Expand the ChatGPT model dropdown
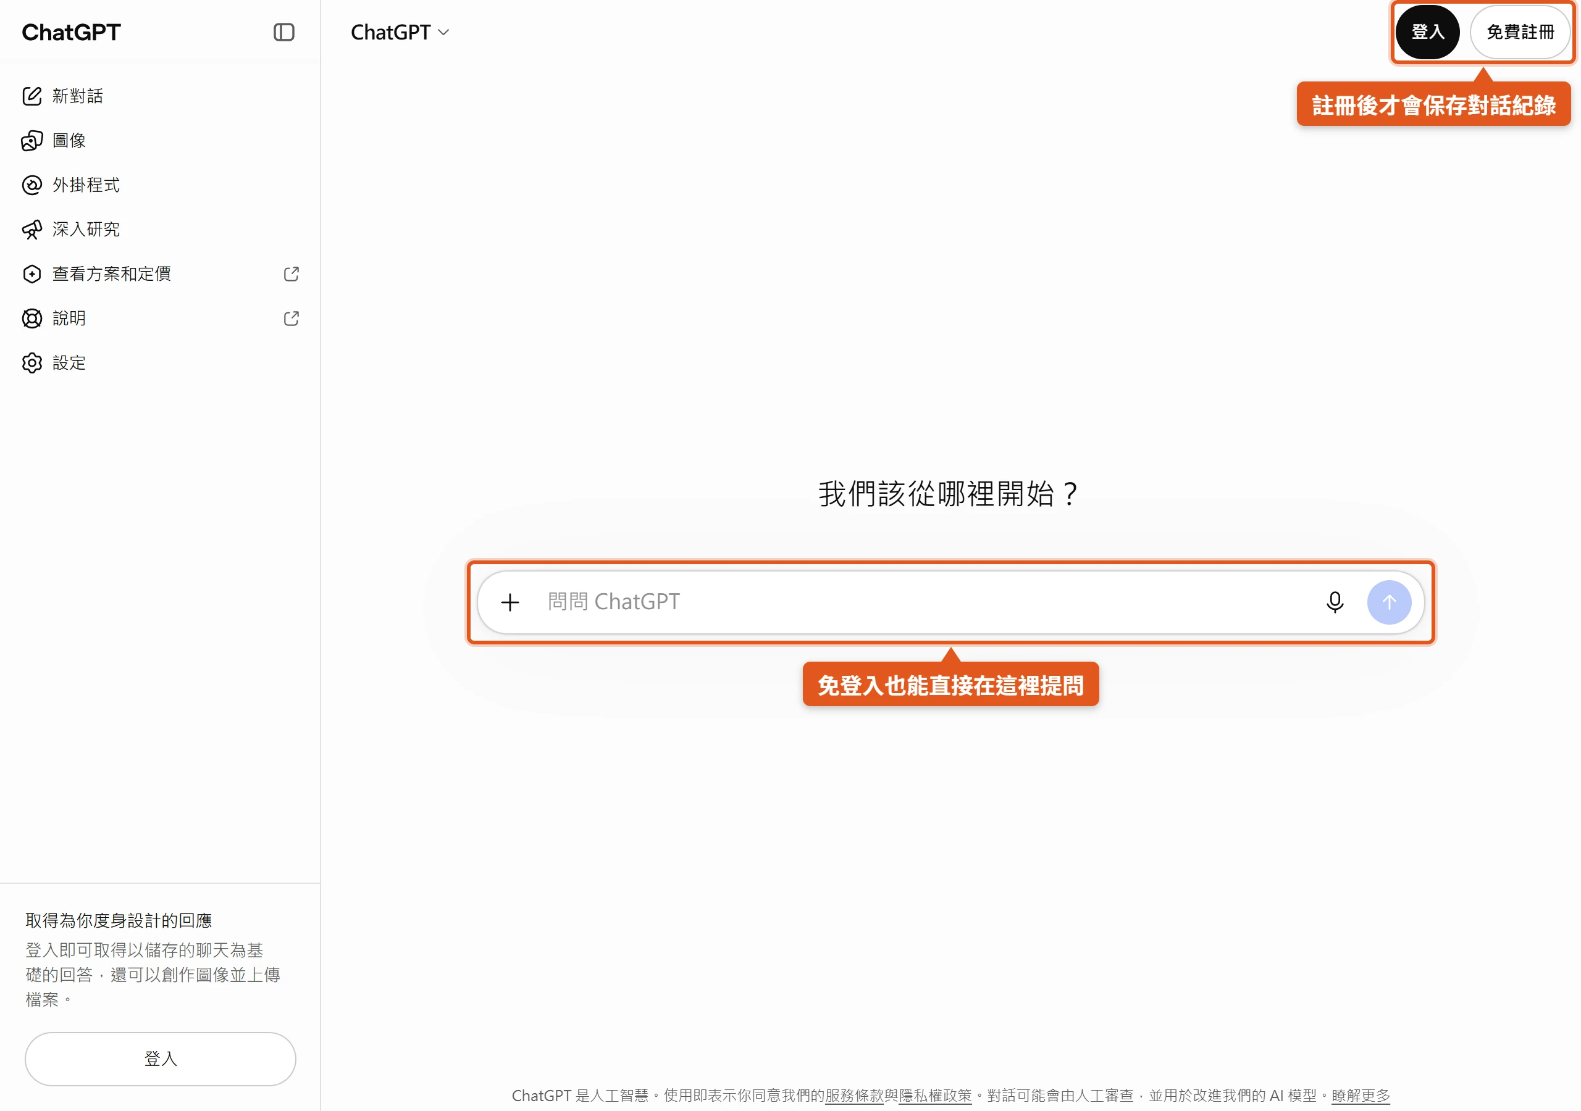Image resolution: width=1581 pixels, height=1111 pixels. 400,32
